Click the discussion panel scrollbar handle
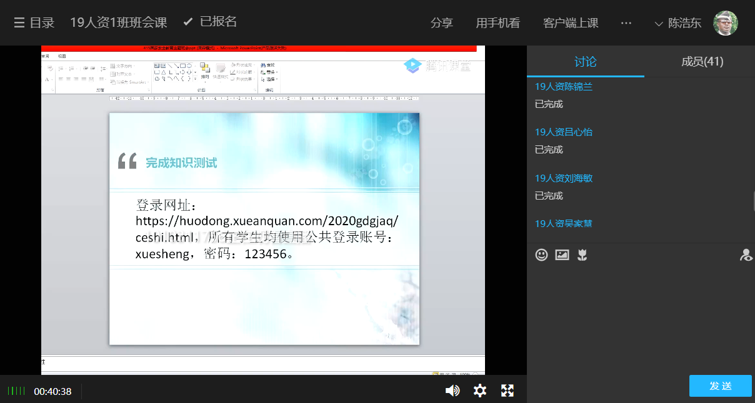This screenshot has height=403, width=755. click(753, 201)
